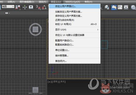Expand the 显示 UI(H) submenu arrow

(98, 30)
